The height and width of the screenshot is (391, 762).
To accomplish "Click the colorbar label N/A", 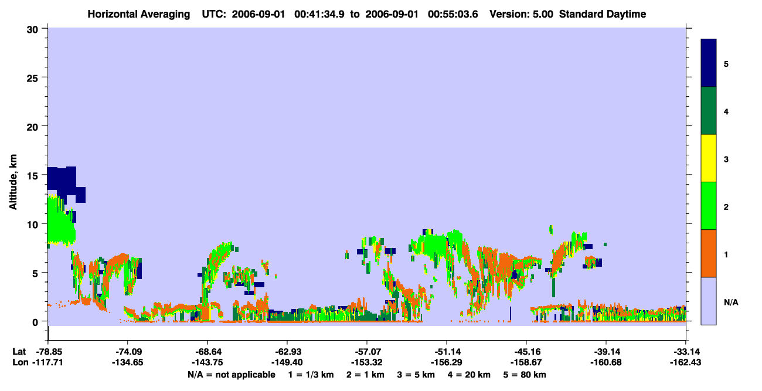I will (731, 302).
